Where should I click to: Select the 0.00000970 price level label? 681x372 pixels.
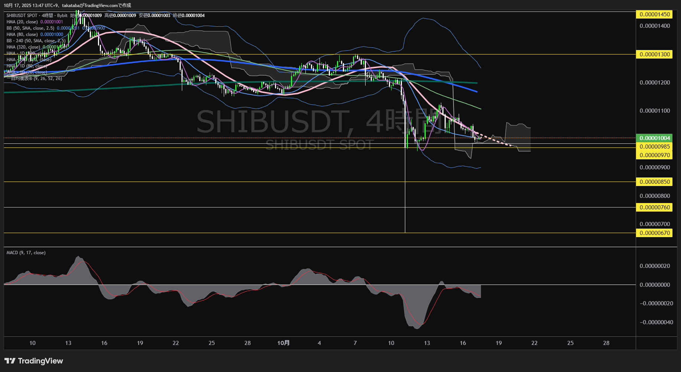tap(655, 155)
